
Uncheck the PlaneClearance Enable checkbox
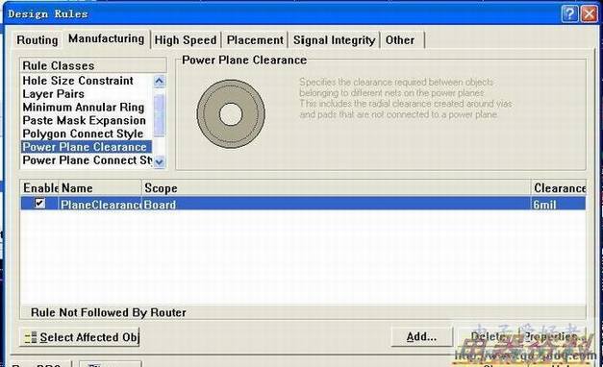39,203
